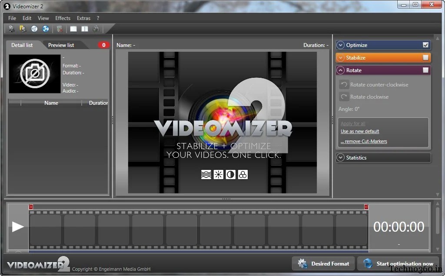Expand the Statistics section
The width and height of the screenshot is (445, 276).
[x=383, y=158]
